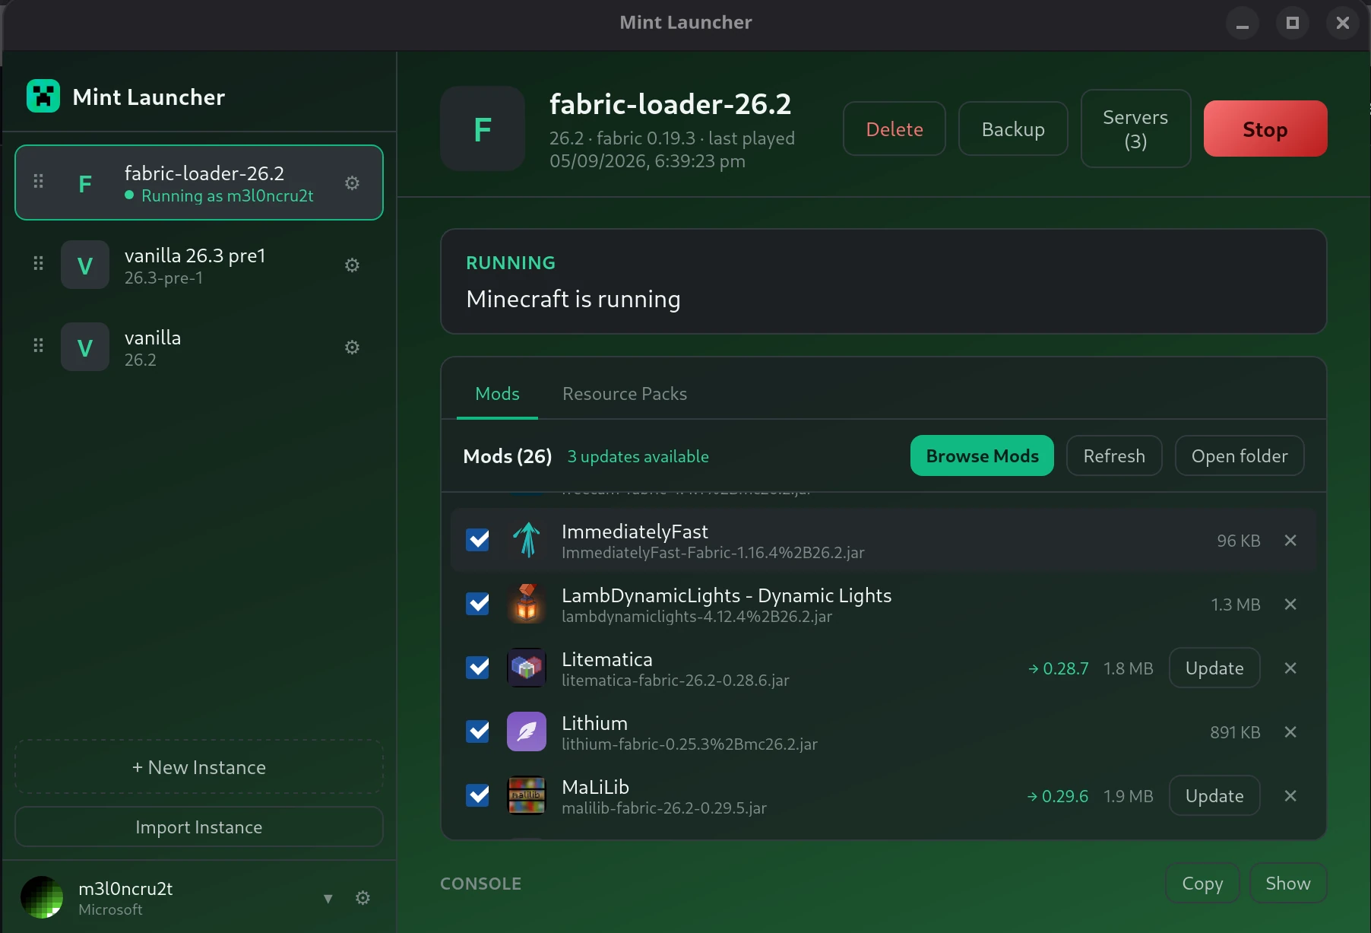Remove the Lithium mod
This screenshot has width=1371, height=933.
point(1290,732)
